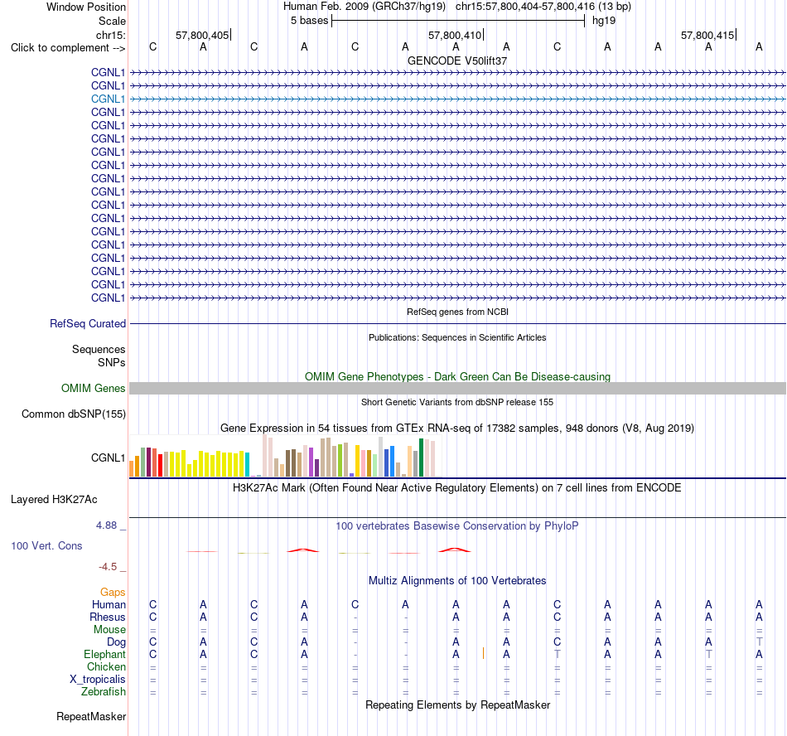Click the 'Scale' track label
Viewport: 787px width, 736px height.
[x=112, y=21]
